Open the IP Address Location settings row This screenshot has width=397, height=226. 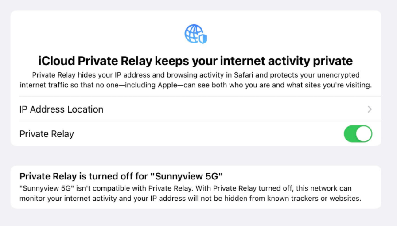point(196,109)
